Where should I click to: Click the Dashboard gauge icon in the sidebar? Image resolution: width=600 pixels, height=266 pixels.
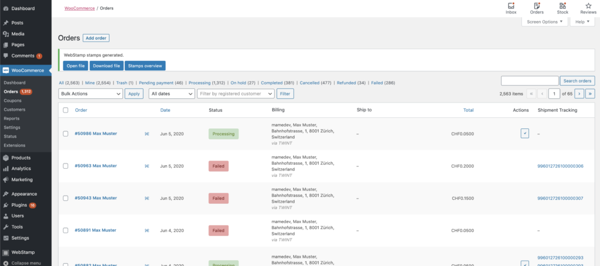click(x=6, y=8)
